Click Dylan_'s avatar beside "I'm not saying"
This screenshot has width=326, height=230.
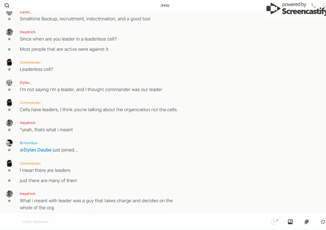[9, 82]
